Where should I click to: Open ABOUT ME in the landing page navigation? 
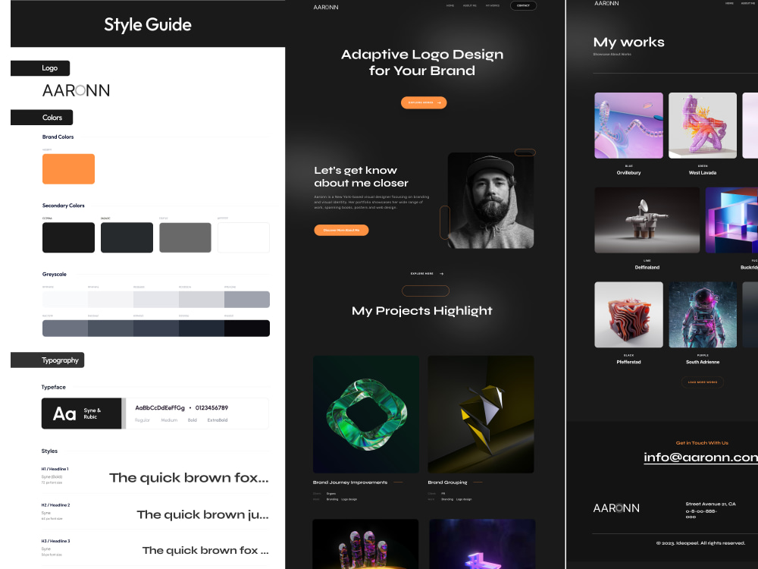pyautogui.click(x=470, y=6)
